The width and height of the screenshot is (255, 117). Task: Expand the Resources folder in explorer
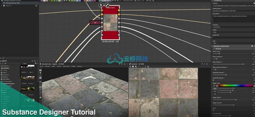click(1, 6)
